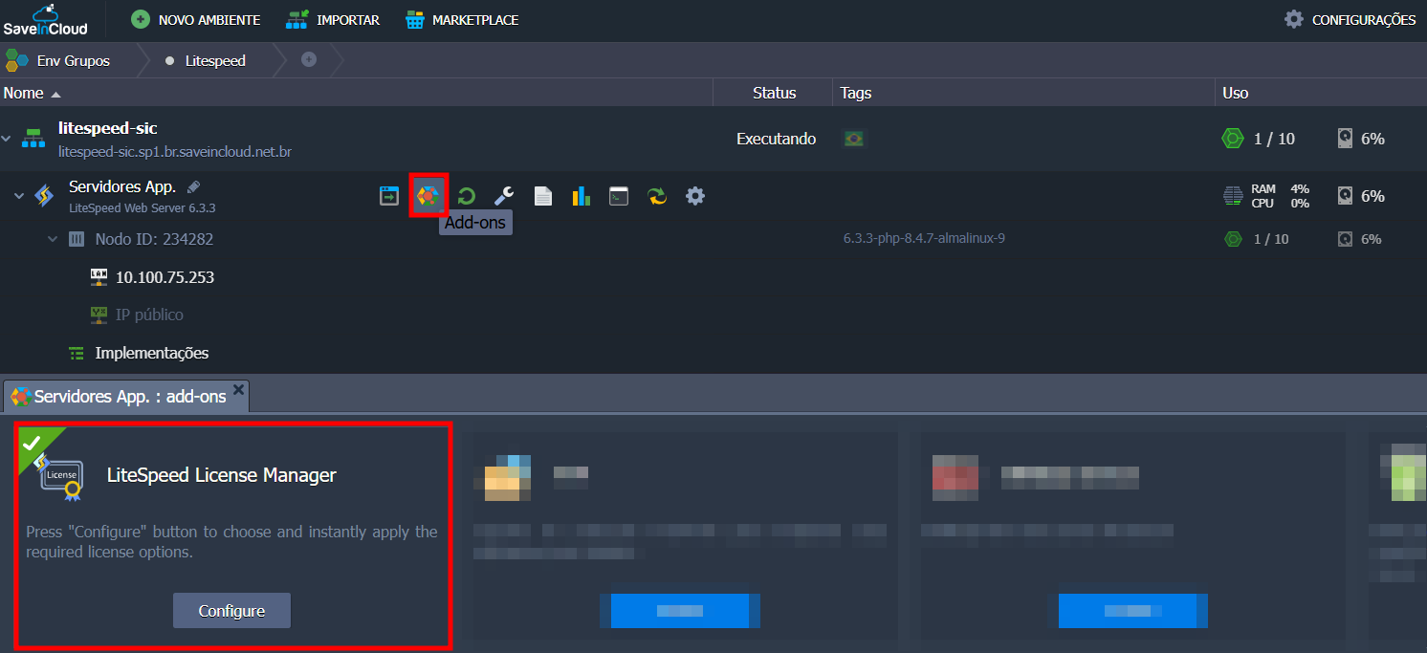Click the disk icon on Nodo ID row

(1346, 239)
